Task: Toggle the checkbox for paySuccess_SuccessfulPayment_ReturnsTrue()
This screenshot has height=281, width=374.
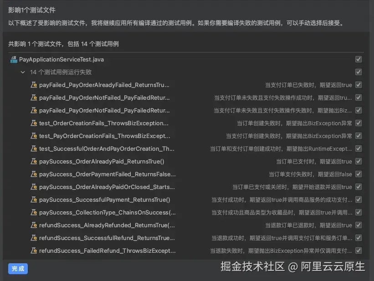Action: coord(359,199)
